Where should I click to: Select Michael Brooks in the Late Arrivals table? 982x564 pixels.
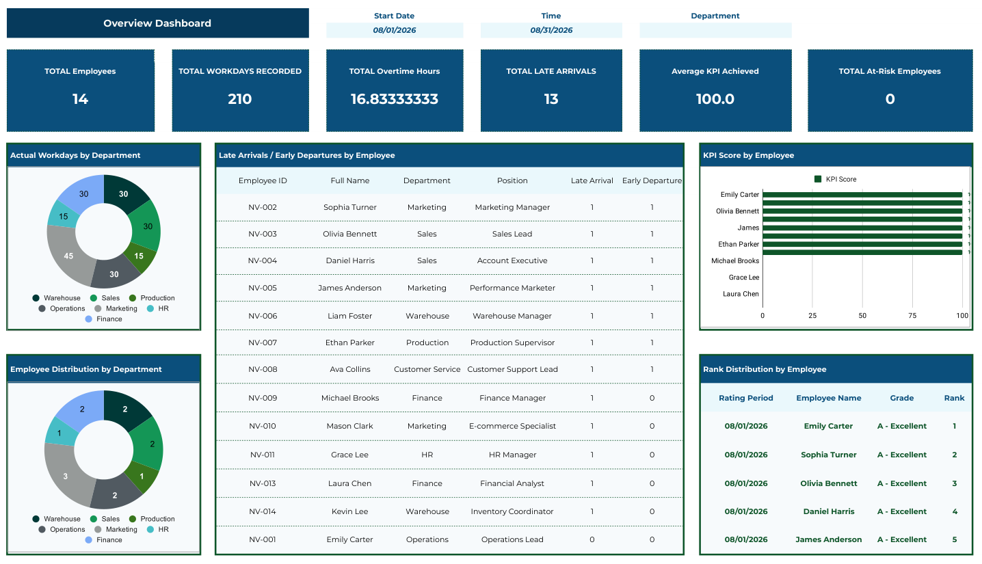350,398
